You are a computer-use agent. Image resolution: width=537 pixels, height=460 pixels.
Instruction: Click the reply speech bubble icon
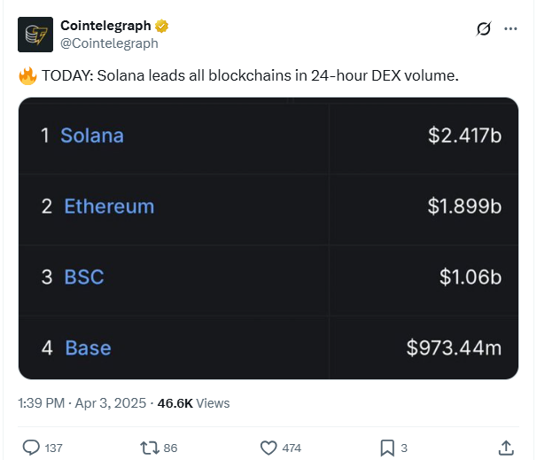click(x=31, y=448)
